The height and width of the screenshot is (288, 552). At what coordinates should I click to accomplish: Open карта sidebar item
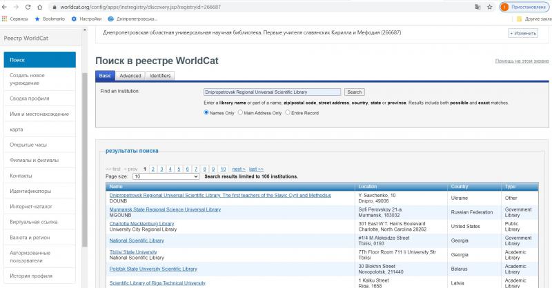[40, 130]
